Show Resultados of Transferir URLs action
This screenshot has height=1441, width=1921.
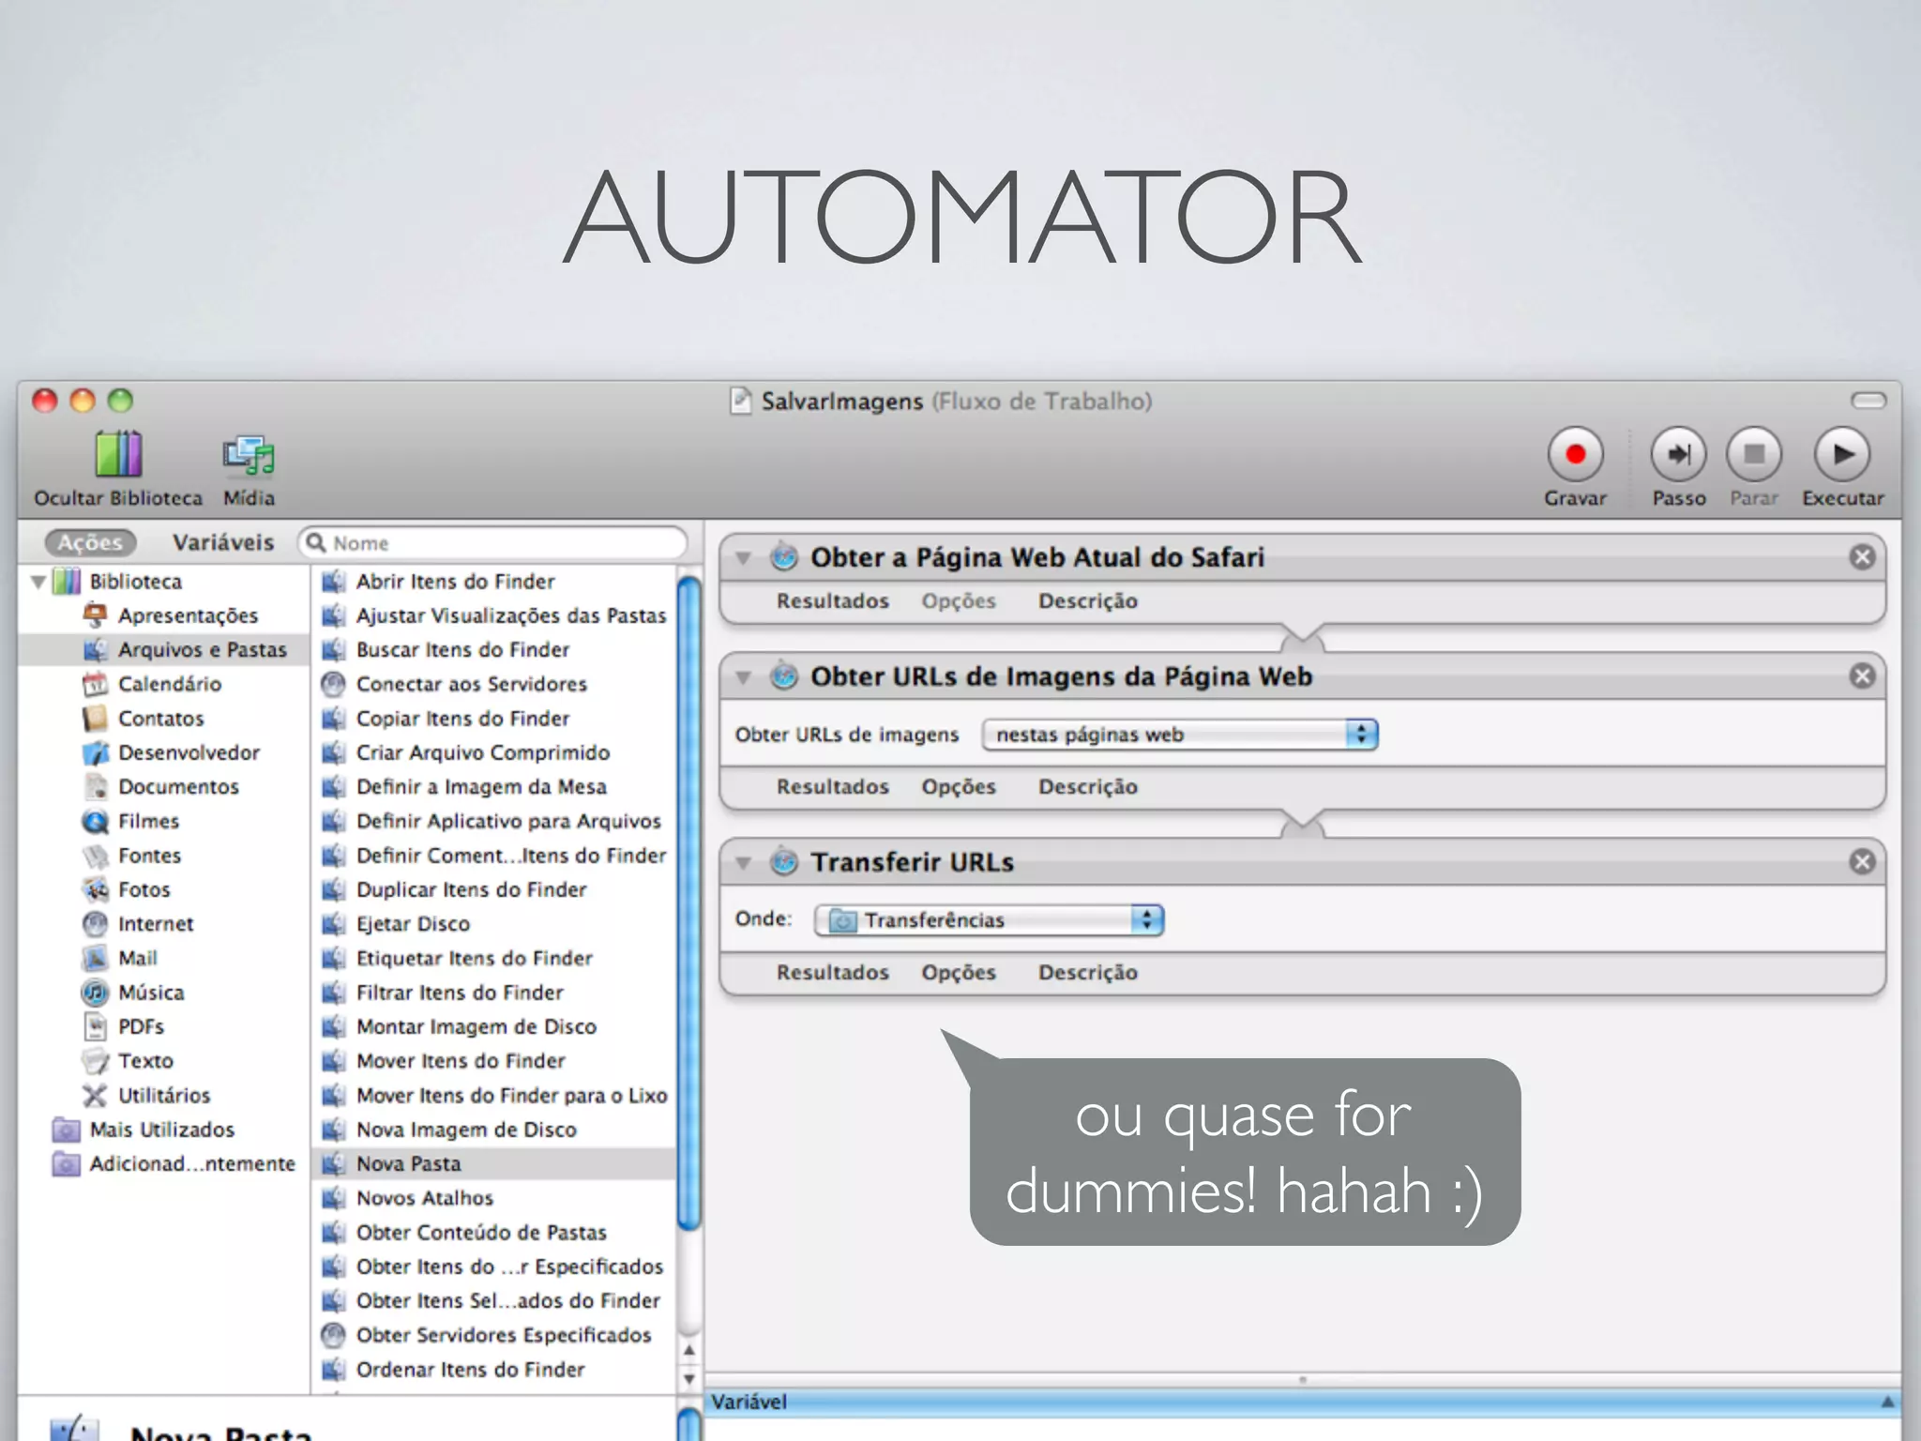[x=832, y=973]
